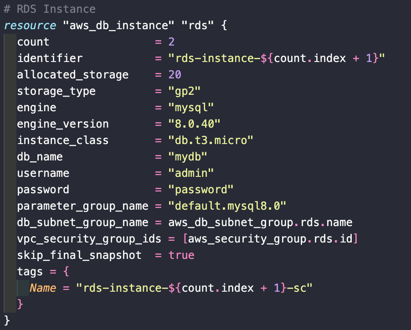Click the true value of skip_final_snapshot

tap(181, 256)
